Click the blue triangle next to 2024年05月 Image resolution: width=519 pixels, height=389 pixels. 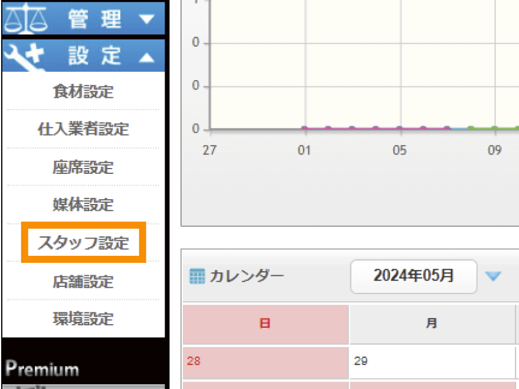[x=492, y=276]
